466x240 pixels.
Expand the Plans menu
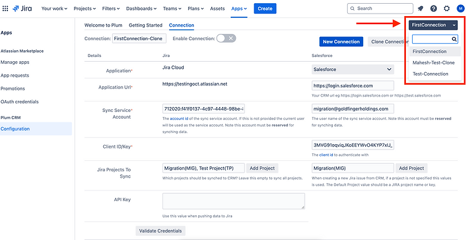click(196, 9)
